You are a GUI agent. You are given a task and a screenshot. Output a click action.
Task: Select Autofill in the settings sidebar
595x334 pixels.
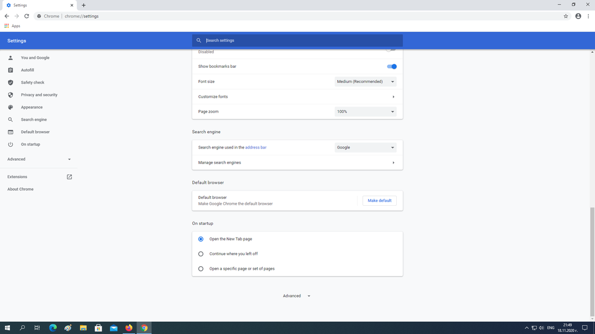[x=27, y=70]
